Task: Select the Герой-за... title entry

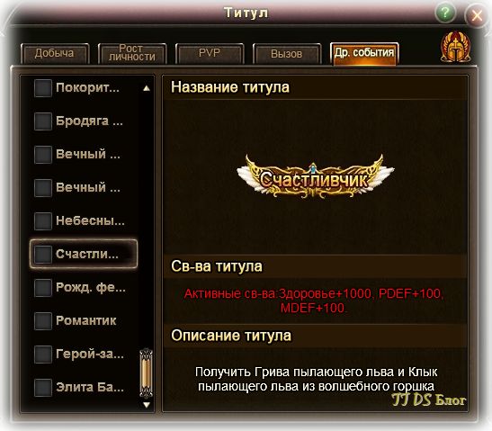Action: (x=84, y=355)
